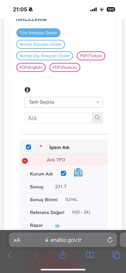The height and width of the screenshot is (273, 126).
Task: Select Tüm Sonuçları Göster filter
Action: click(38, 33)
